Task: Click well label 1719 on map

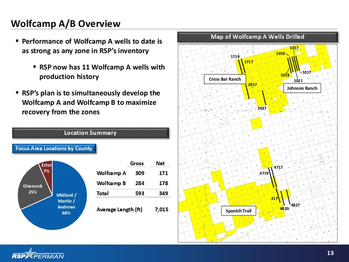Action: pyautogui.click(x=235, y=57)
